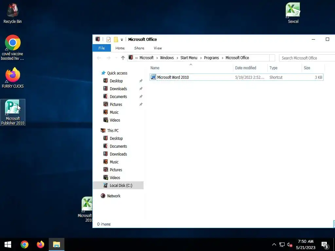
Task: Click the Word icon of the shortcut row
Action: (x=153, y=77)
